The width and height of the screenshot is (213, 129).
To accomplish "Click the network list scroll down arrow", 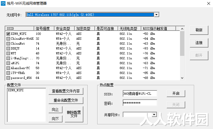I will (182, 78).
